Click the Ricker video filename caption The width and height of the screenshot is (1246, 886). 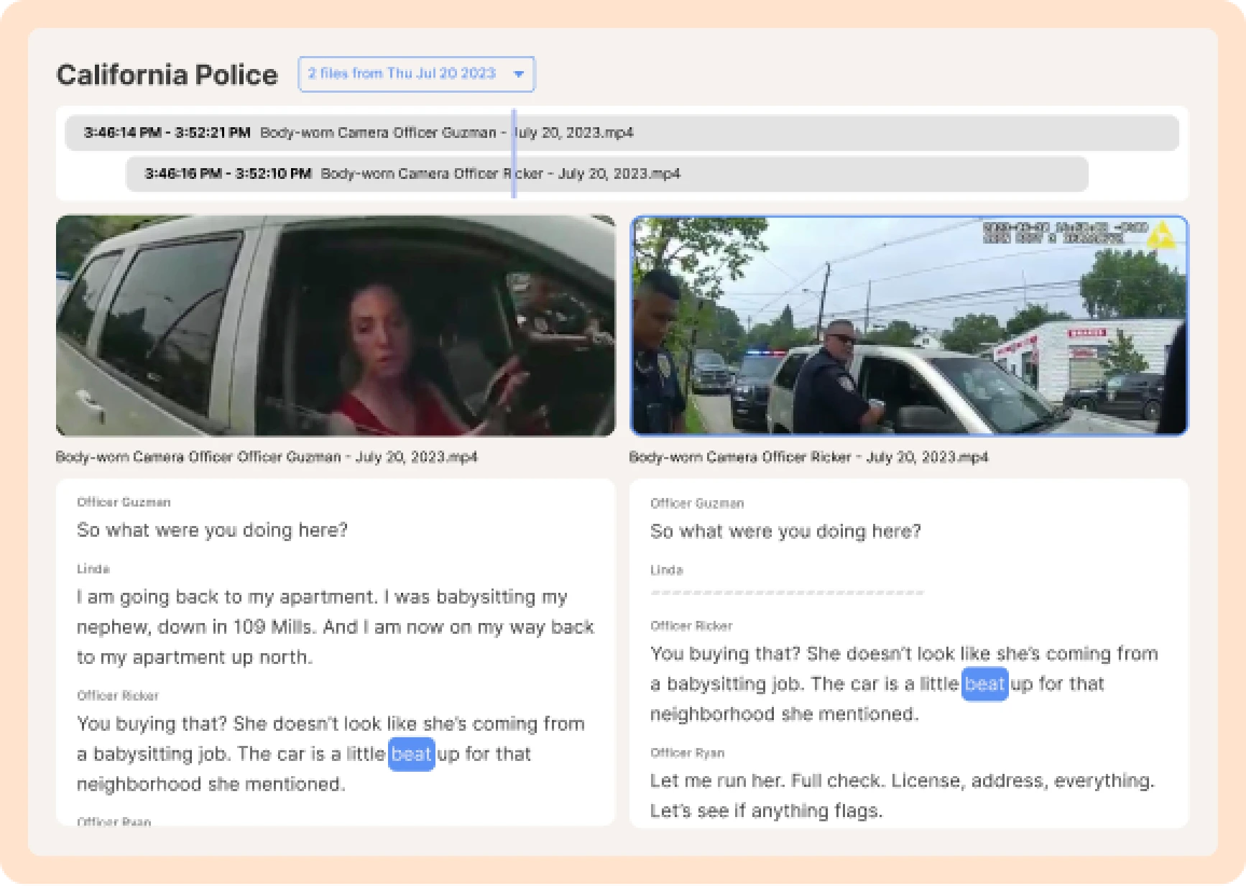pos(808,457)
